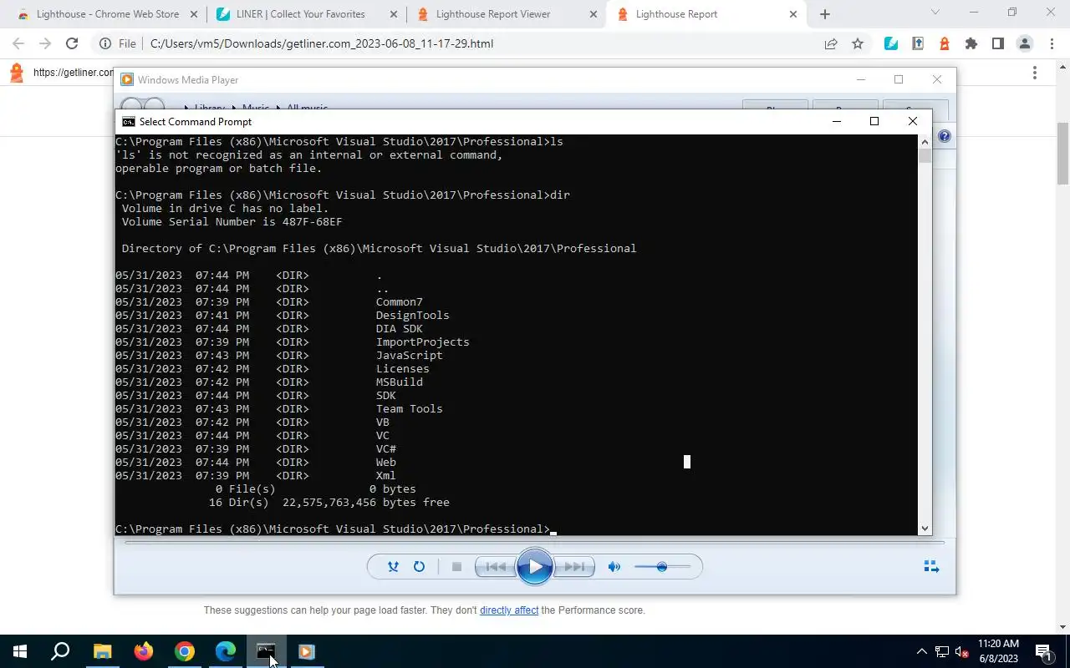This screenshot has height=668, width=1070.
Task: Bookmark this page with the star
Action: click(858, 43)
